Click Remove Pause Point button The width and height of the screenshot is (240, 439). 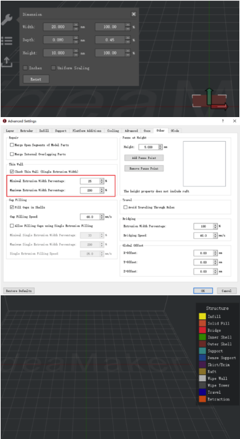point(144,168)
